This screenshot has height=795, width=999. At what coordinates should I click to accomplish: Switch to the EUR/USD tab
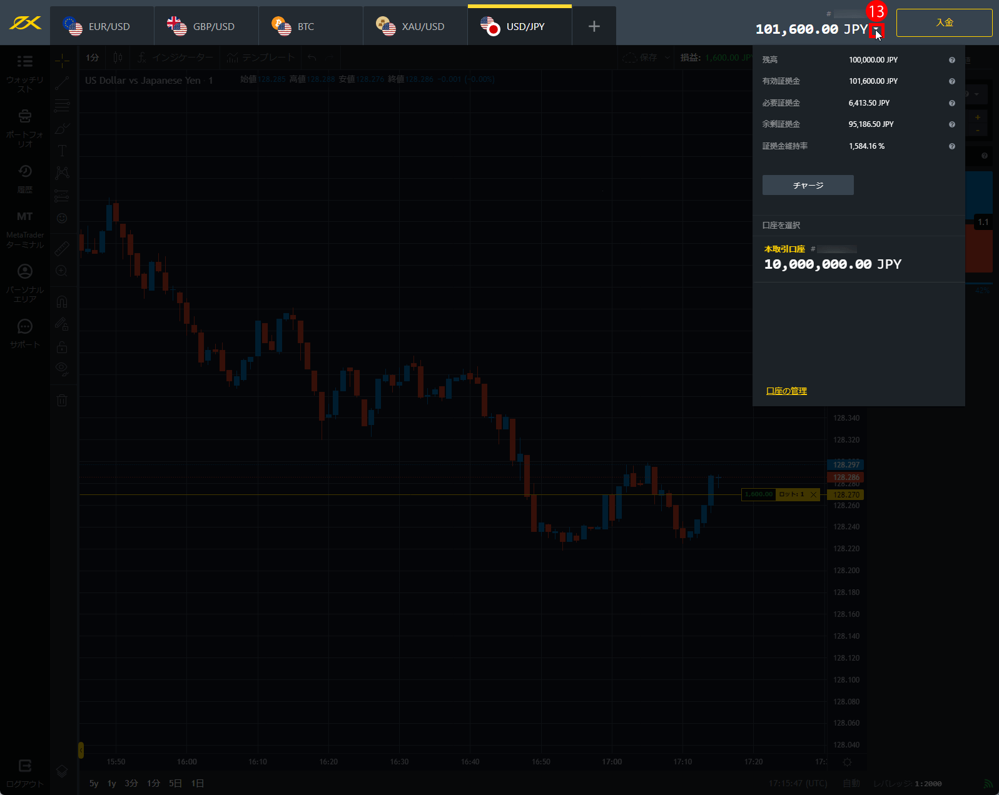point(102,26)
